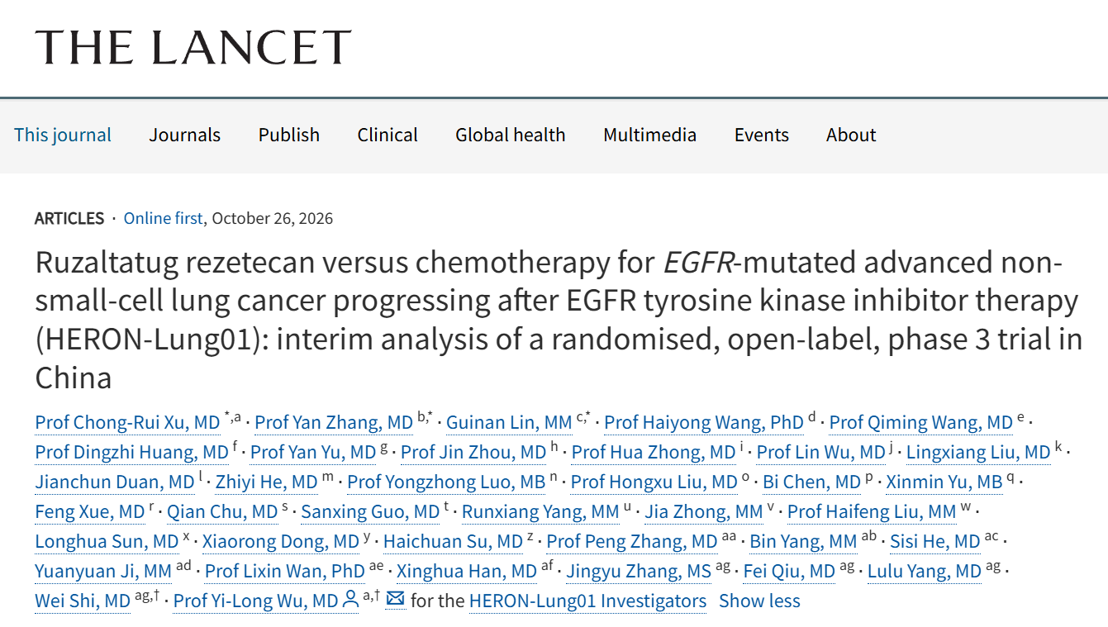The width and height of the screenshot is (1108, 627).
Task: Open the Journals menu
Action: tap(185, 135)
